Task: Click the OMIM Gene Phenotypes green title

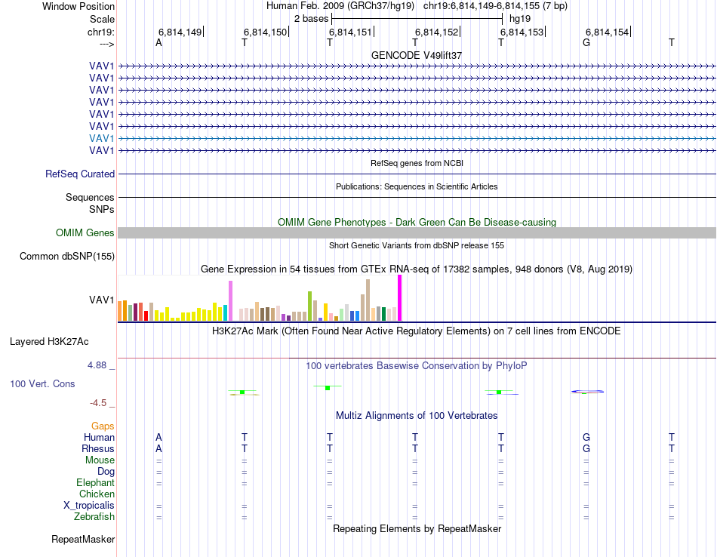Action: (x=417, y=222)
